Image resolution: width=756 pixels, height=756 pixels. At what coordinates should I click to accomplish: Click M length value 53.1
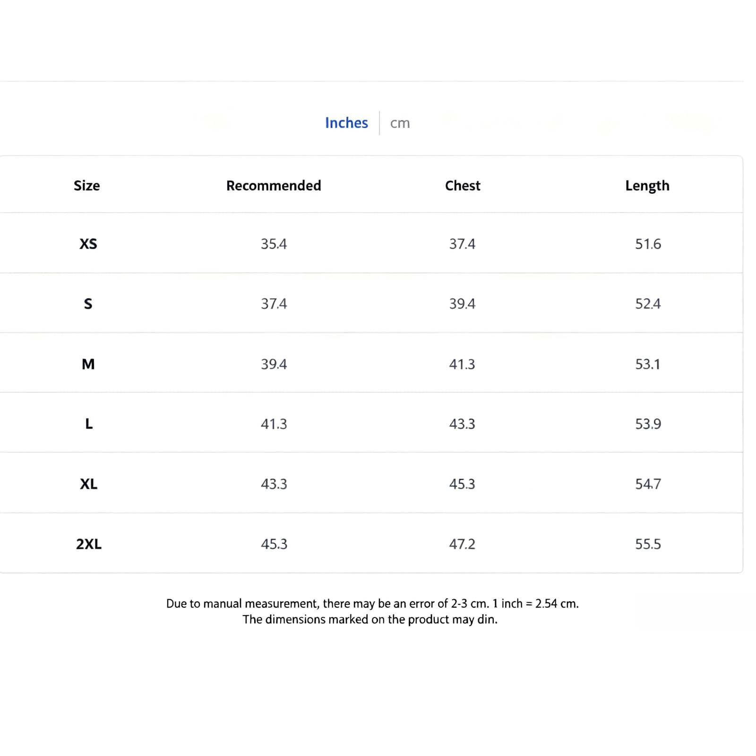648,364
